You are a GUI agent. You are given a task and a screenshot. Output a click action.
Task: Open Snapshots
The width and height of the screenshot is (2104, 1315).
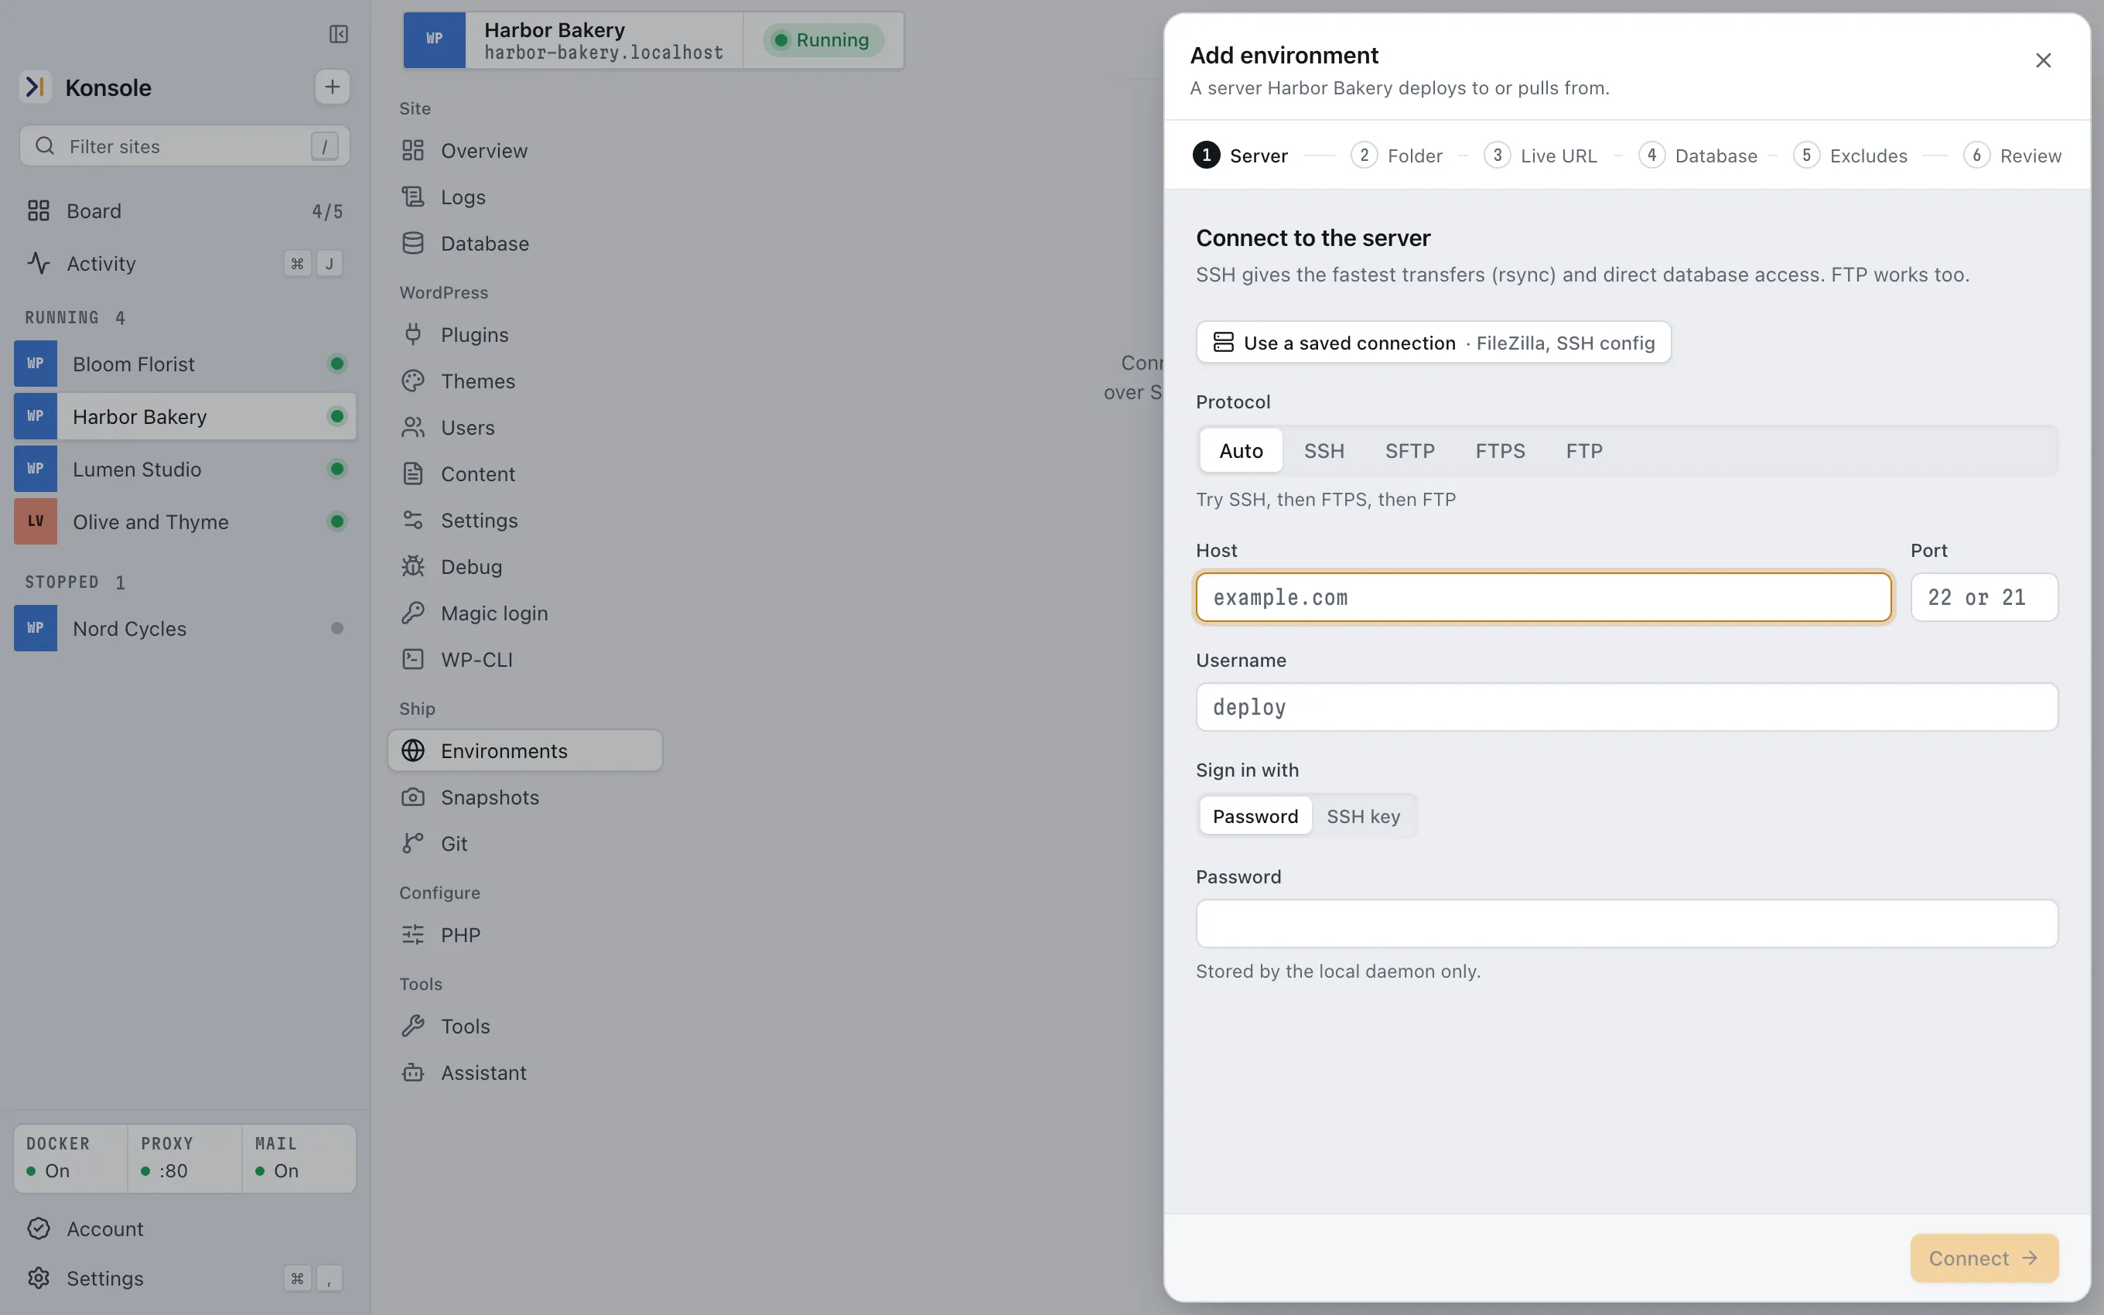click(x=525, y=798)
